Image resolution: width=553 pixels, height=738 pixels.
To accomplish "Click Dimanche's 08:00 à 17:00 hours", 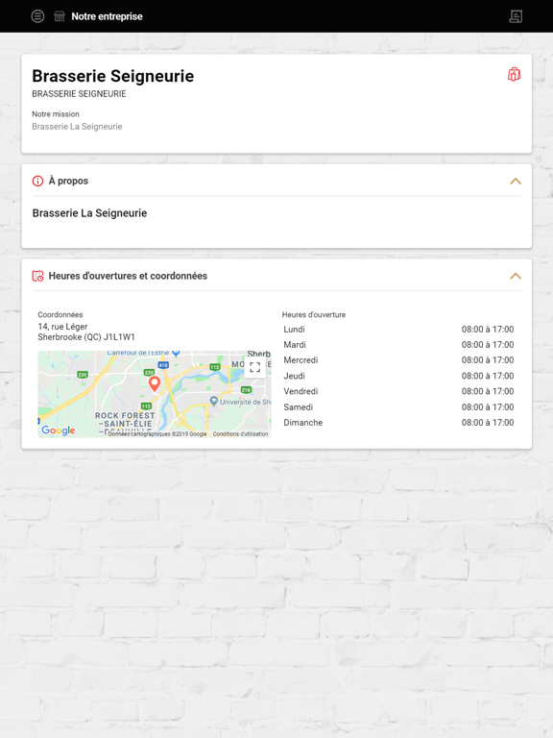I will pyautogui.click(x=488, y=423).
